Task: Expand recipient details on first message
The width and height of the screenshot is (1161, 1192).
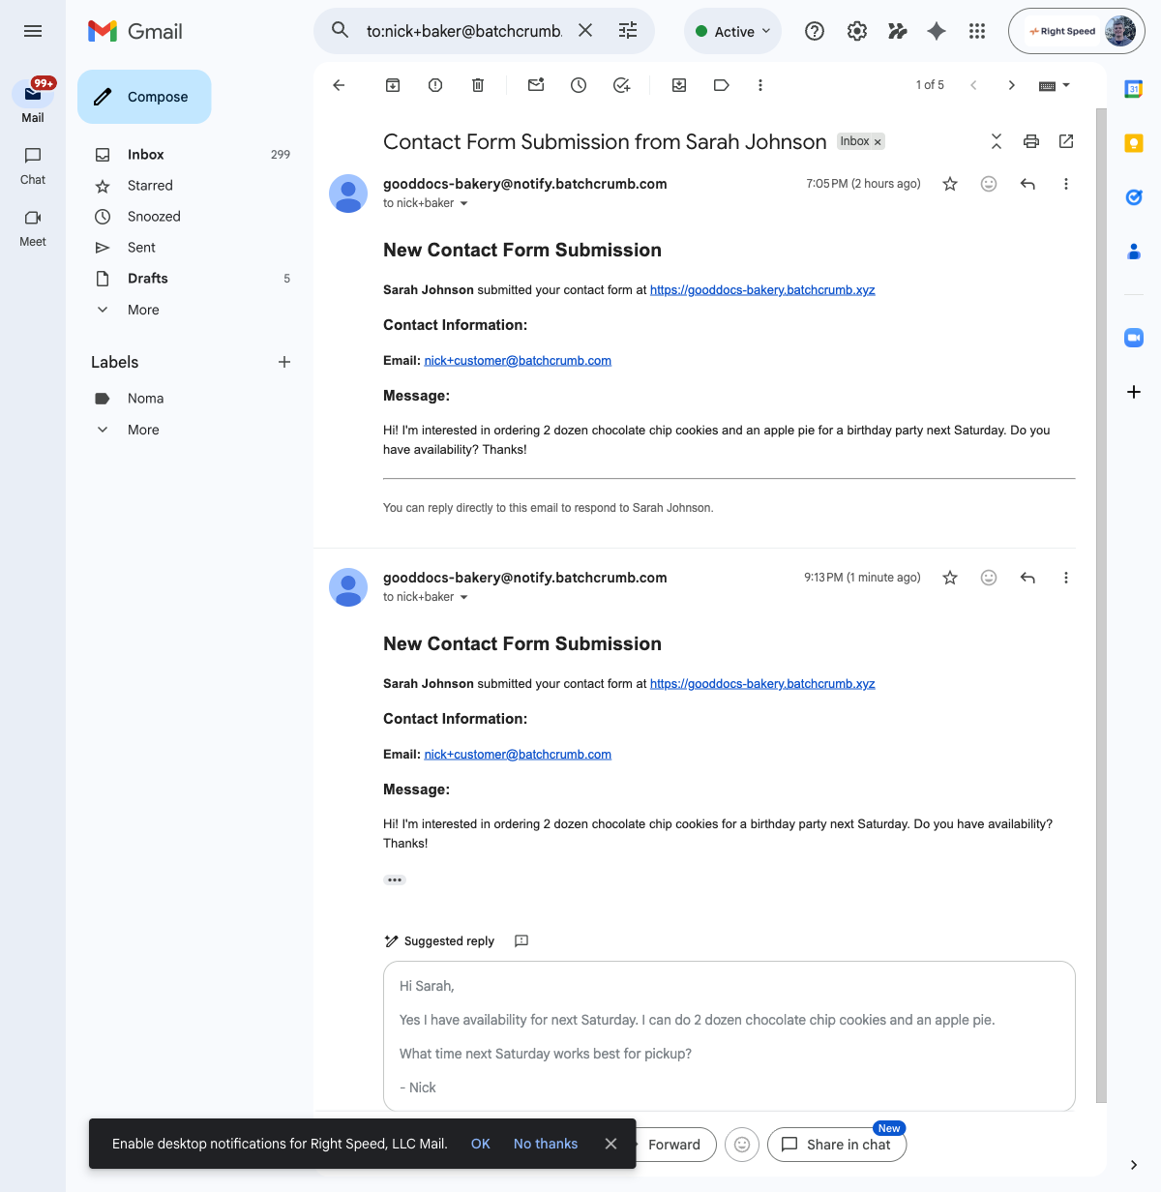Action: (464, 203)
